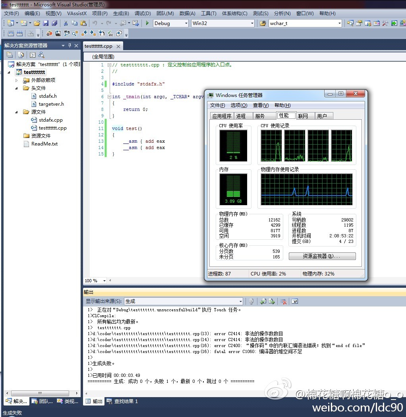Click the VAssistX spell check abc icon
Image resolution: width=406 pixels, height=417 pixels.
coord(110,33)
